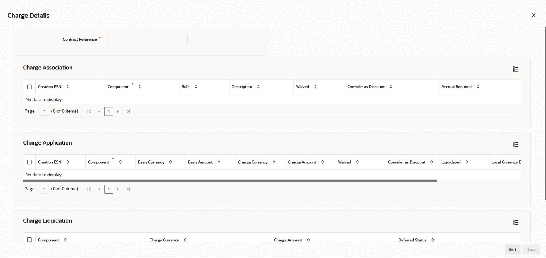Sort Charge Application by Creation ESN

(68, 162)
